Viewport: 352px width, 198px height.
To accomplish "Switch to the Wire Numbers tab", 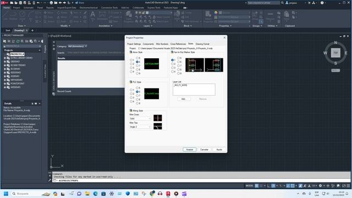I will click(x=162, y=44).
